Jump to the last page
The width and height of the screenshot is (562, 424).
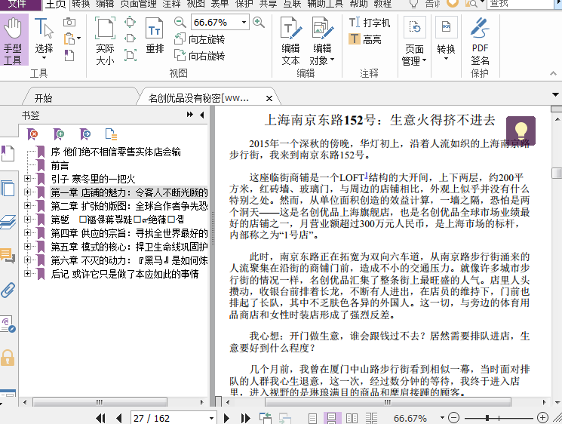click(245, 418)
